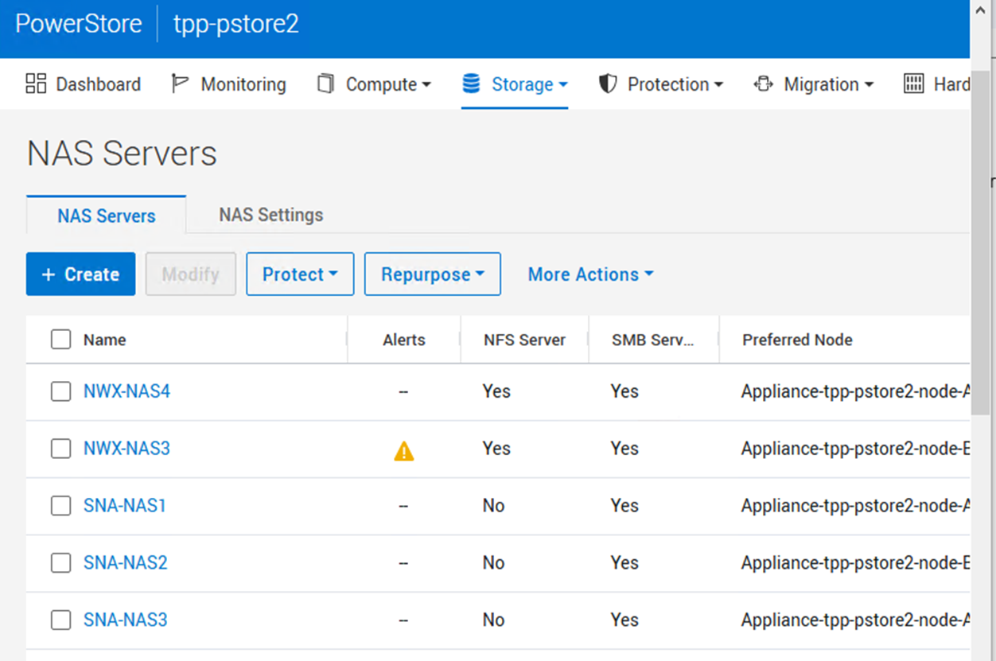Image resolution: width=996 pixels, height=661 pixels.
Task: Click the Protection shield icon
Action: click(608, 84)
